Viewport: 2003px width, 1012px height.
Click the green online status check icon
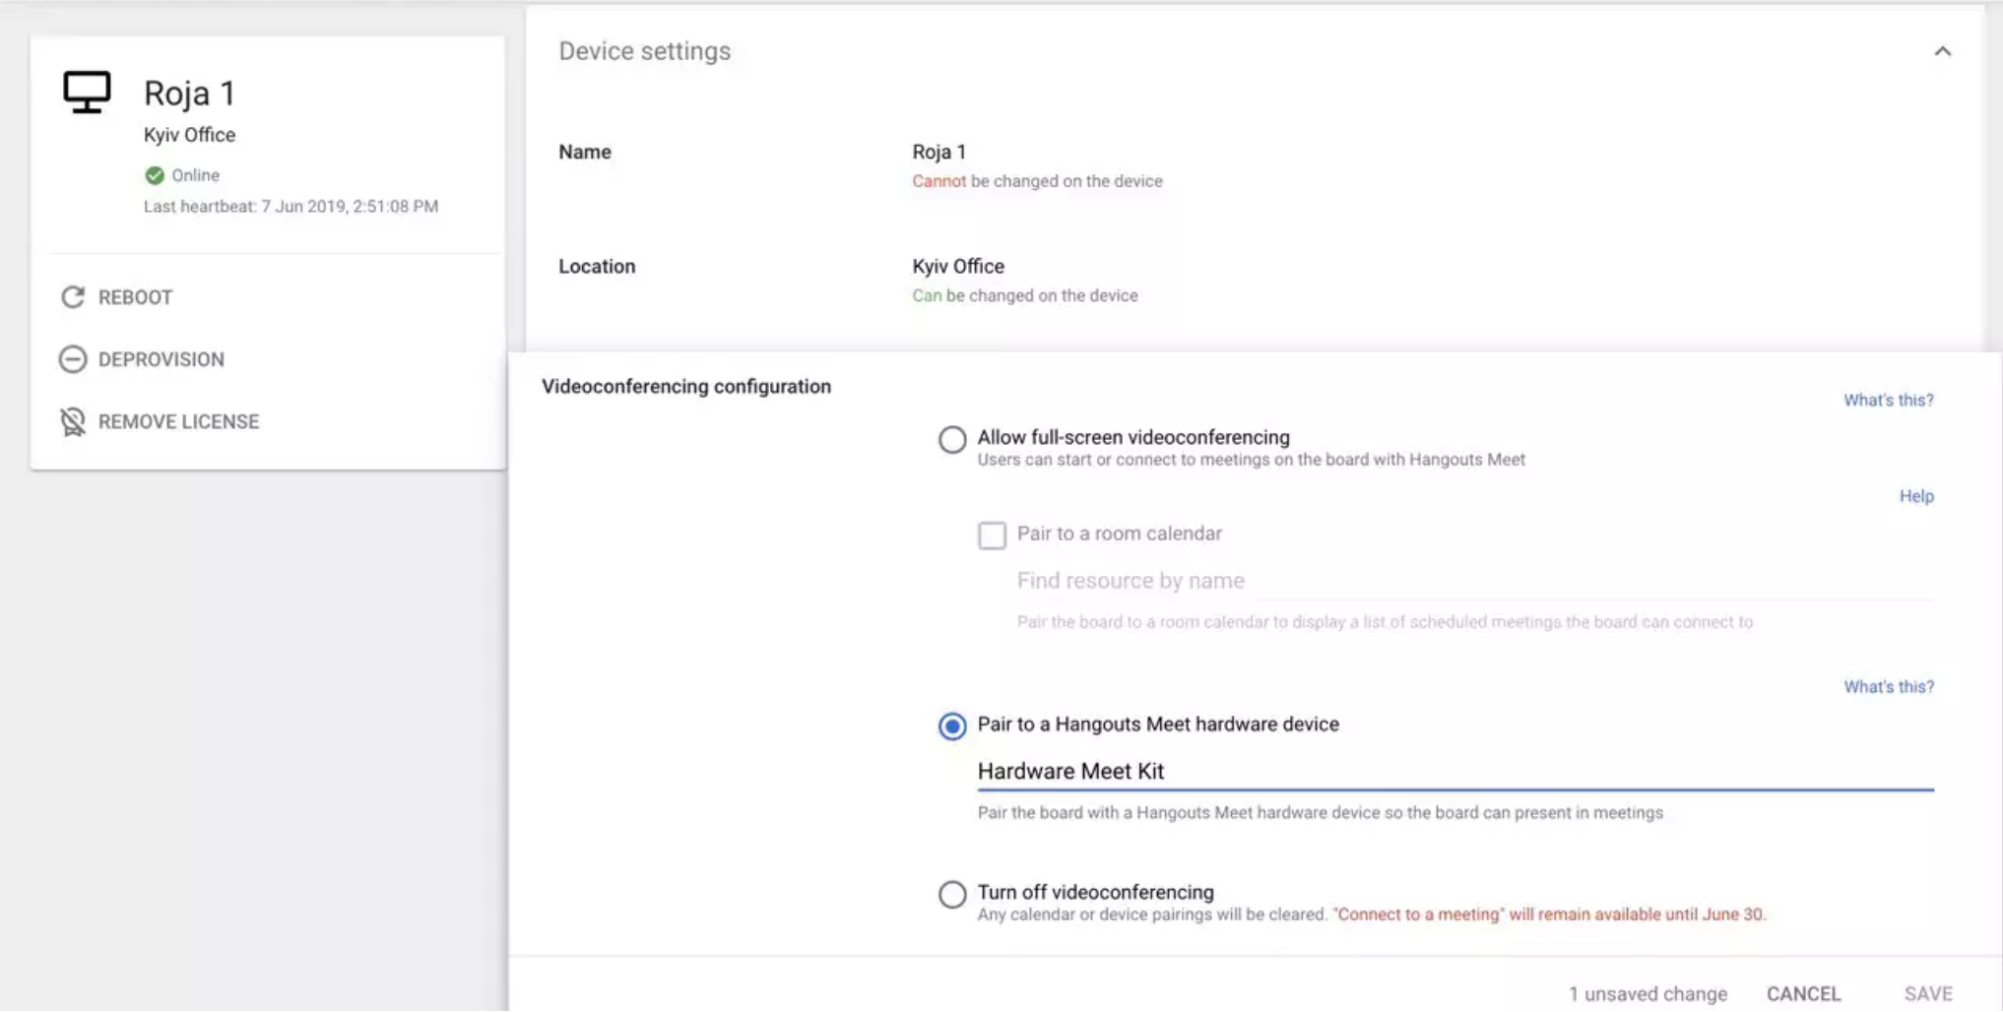point(155,175)
